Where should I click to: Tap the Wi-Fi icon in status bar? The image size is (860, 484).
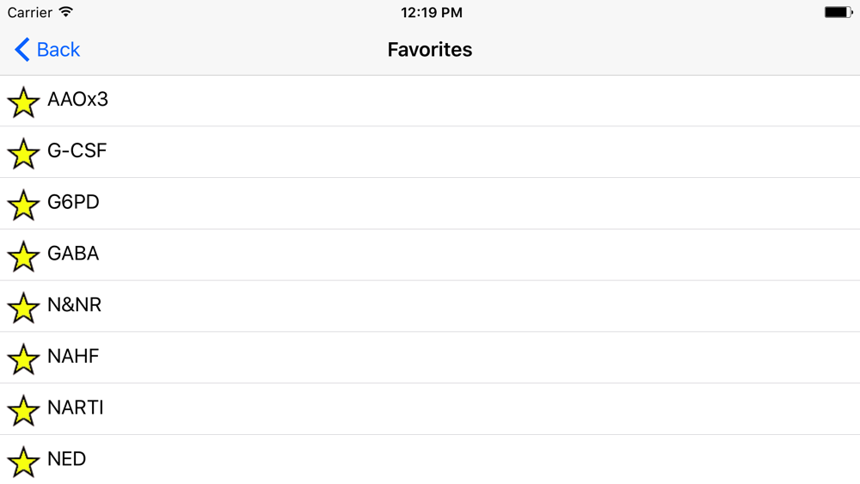[66, 12]
